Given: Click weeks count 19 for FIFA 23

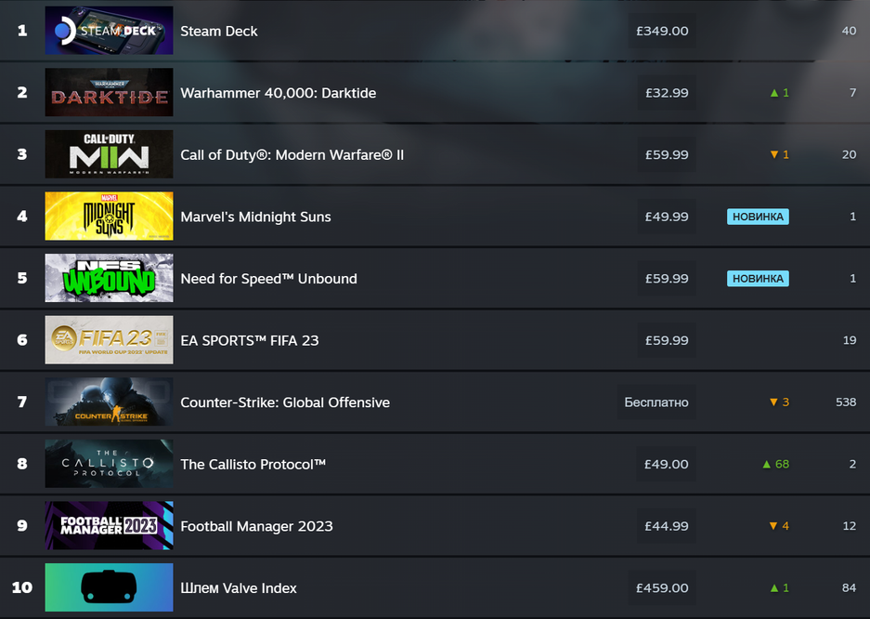Looking at the screenshot, I should [x=850, y=340].
